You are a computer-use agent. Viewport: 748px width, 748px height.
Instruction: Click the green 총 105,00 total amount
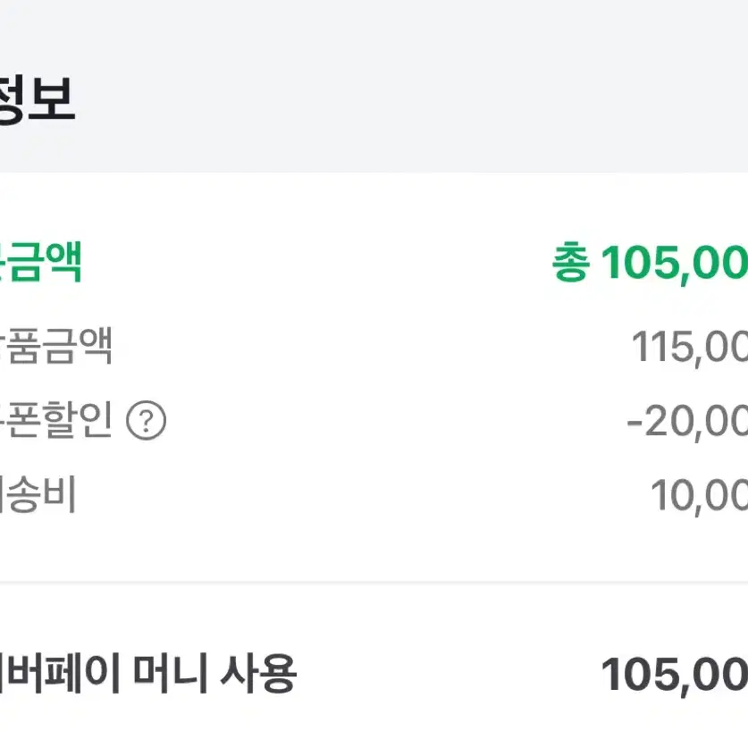coord(650,263)
